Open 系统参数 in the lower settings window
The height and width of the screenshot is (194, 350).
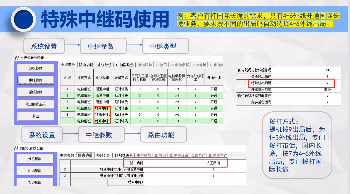point(35,183)
